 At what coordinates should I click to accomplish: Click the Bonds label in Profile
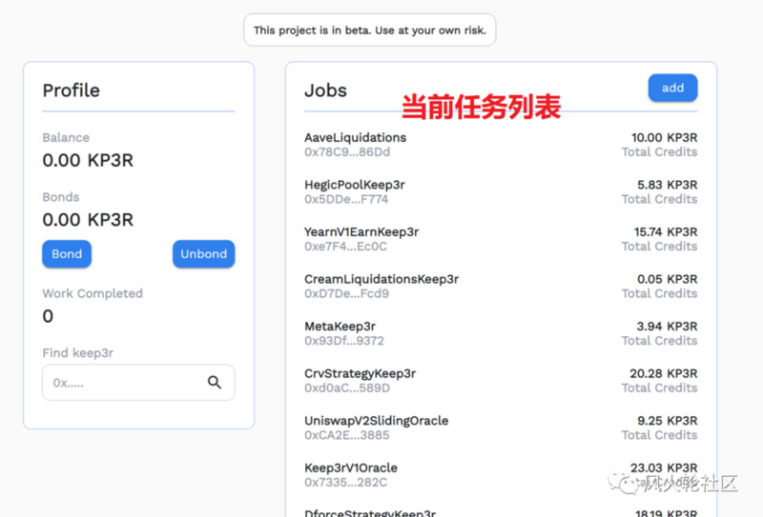(x=61, y=197)
